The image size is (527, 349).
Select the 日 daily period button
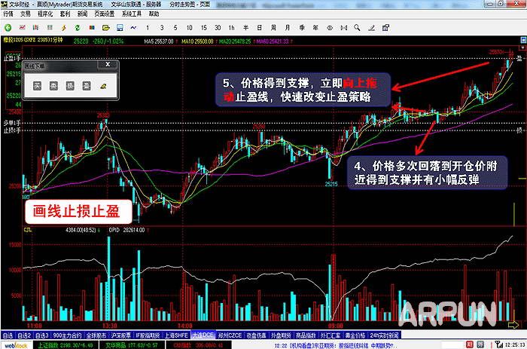coord(260,28)
